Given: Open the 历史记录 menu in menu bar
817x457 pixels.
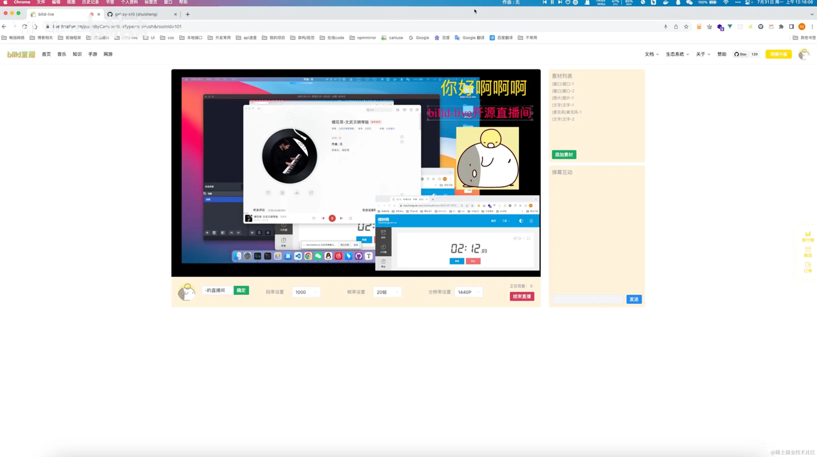Looking at the screenshot, I should click(x=90, y=2).
